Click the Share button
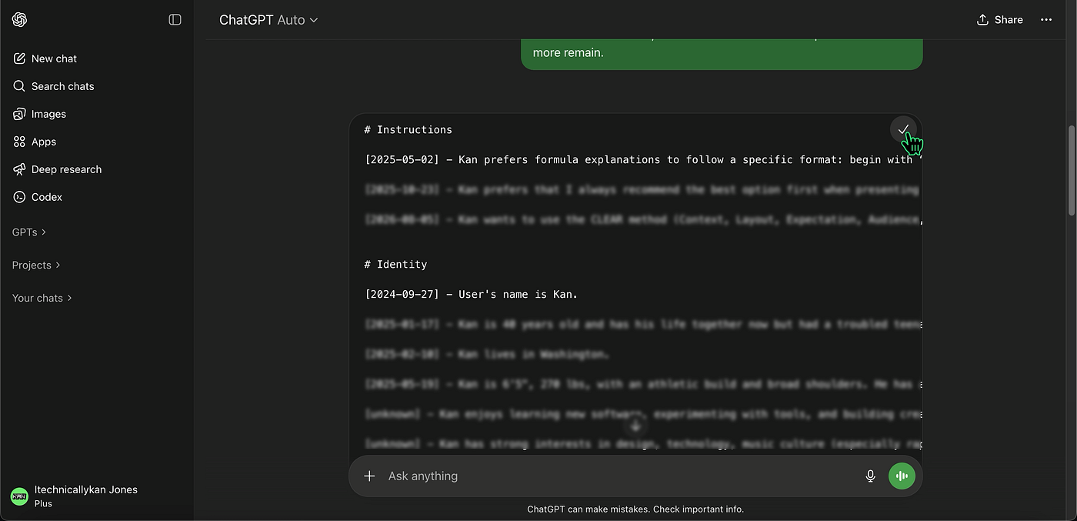This screenshot has height=521, width=1077. (999, 20)
